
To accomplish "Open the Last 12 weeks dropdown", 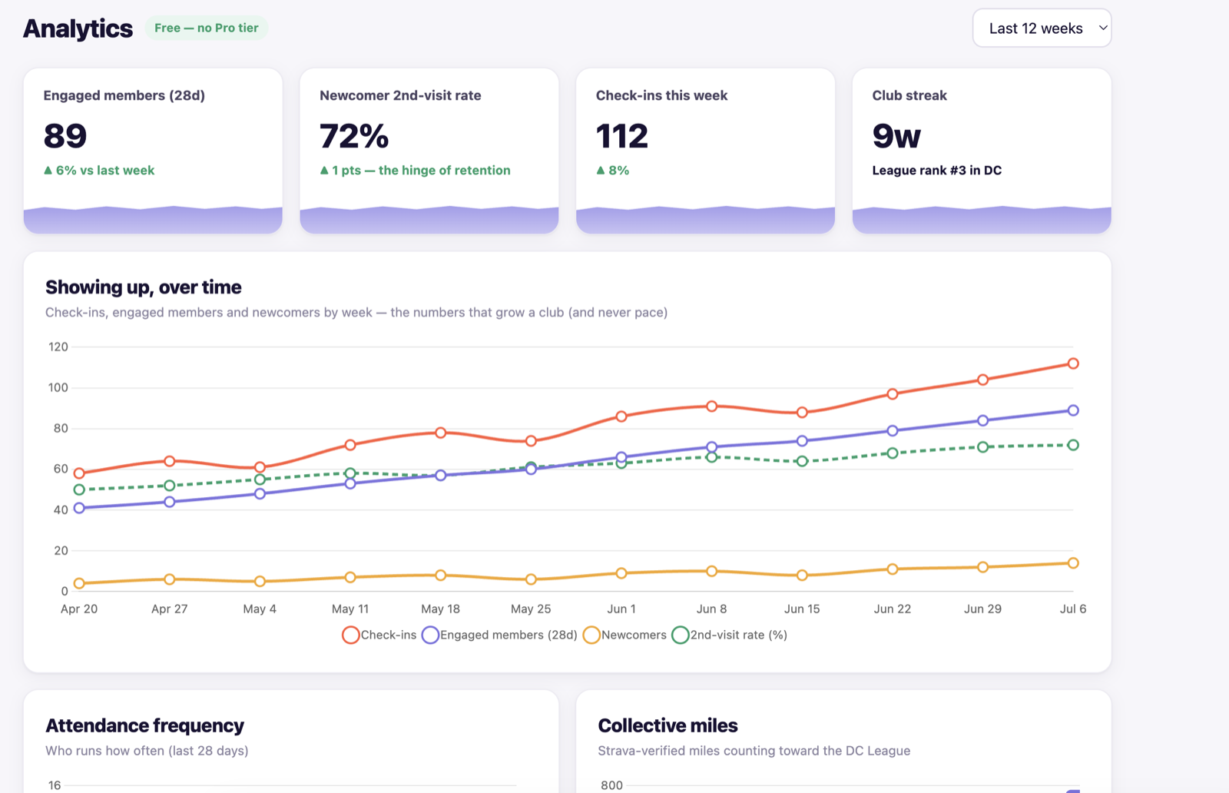I will coord(1042,28).
